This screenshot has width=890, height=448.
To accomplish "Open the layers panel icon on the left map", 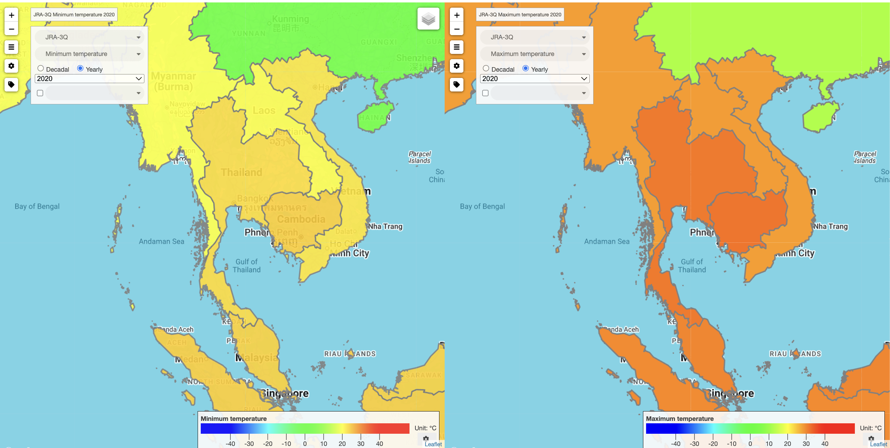I will 429,19.
